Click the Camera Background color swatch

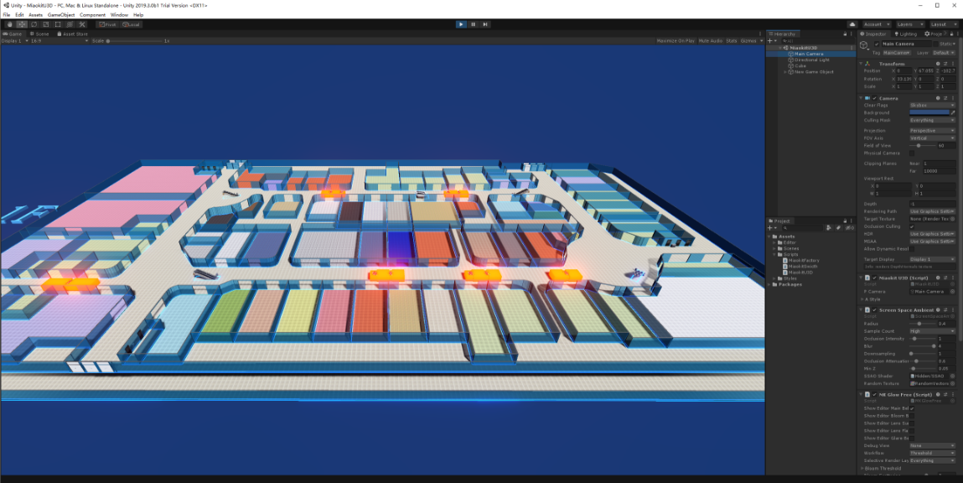point(929,112)
